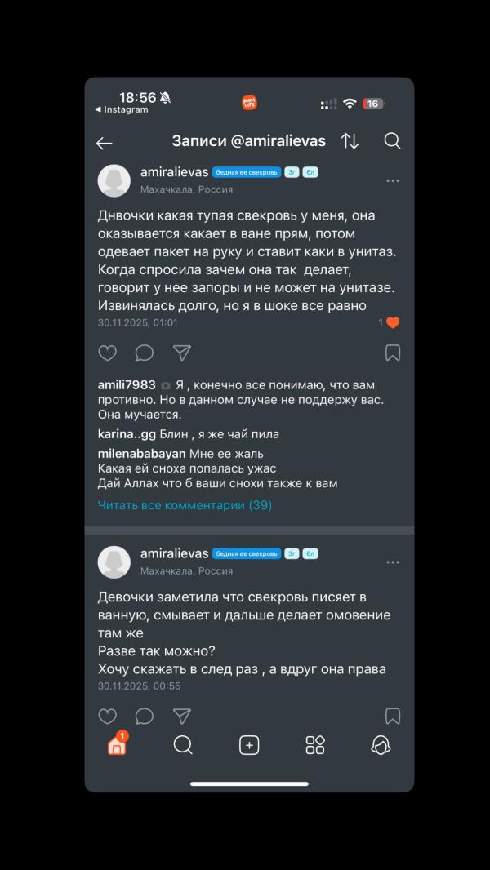The image size is (490, 870).
Task: Share the first post with the paper plane icon
Action: (181, 353)
